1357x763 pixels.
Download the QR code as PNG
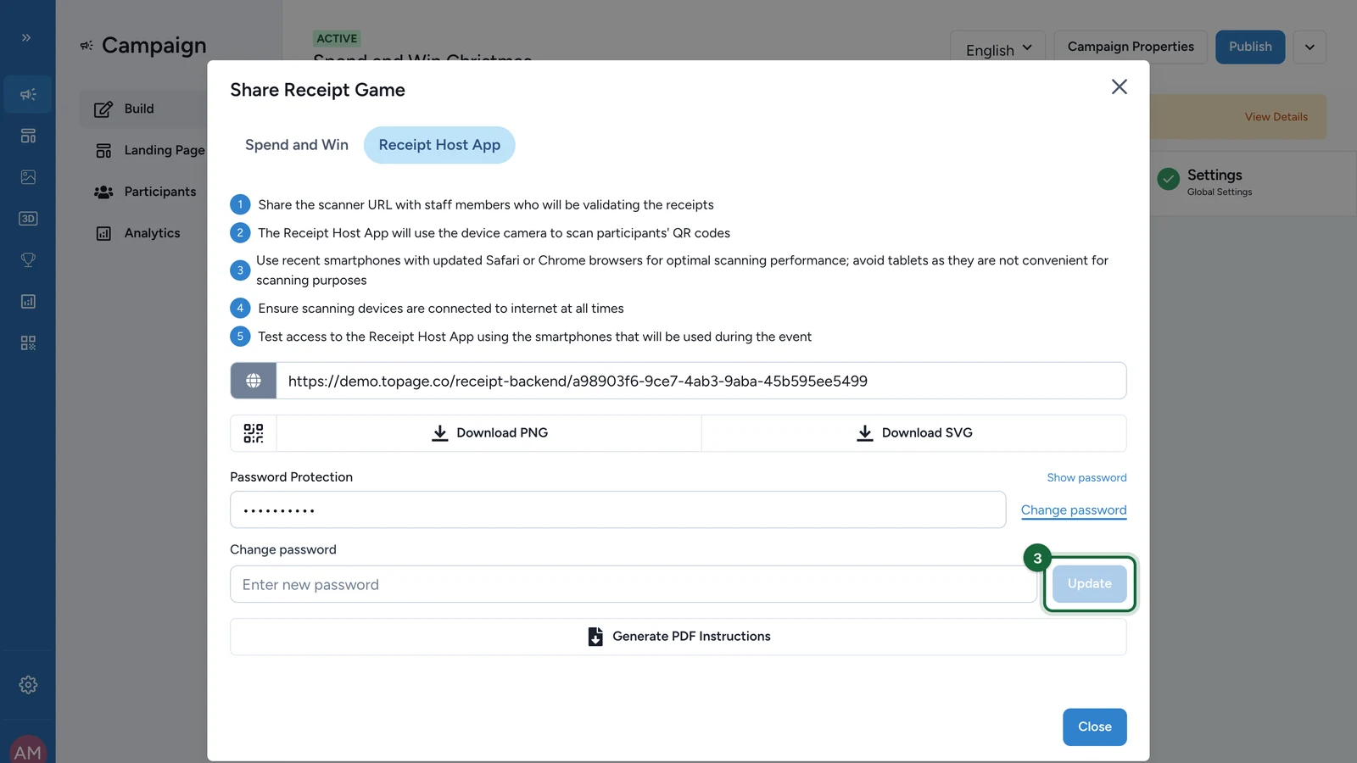(x=489, y=433)
